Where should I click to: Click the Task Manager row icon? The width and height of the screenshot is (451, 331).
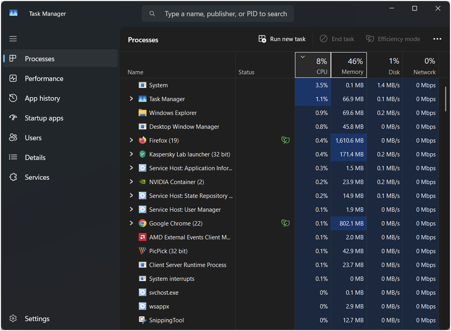[x=143, y=99]
